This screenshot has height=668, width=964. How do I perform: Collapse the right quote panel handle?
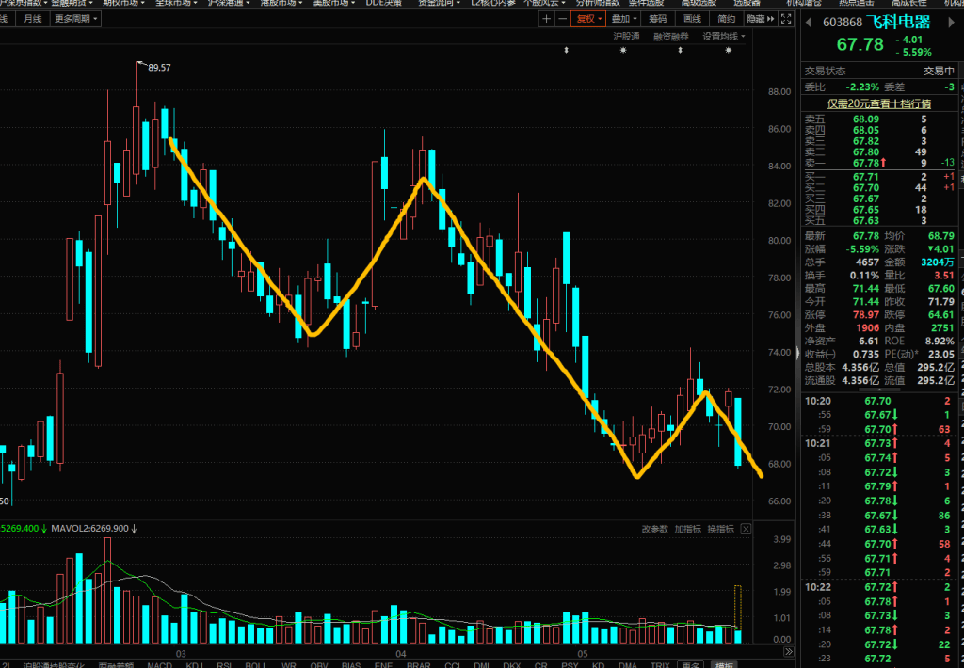coord(798,354)
